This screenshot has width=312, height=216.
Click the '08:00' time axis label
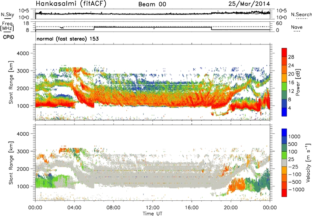coord(113,208)
